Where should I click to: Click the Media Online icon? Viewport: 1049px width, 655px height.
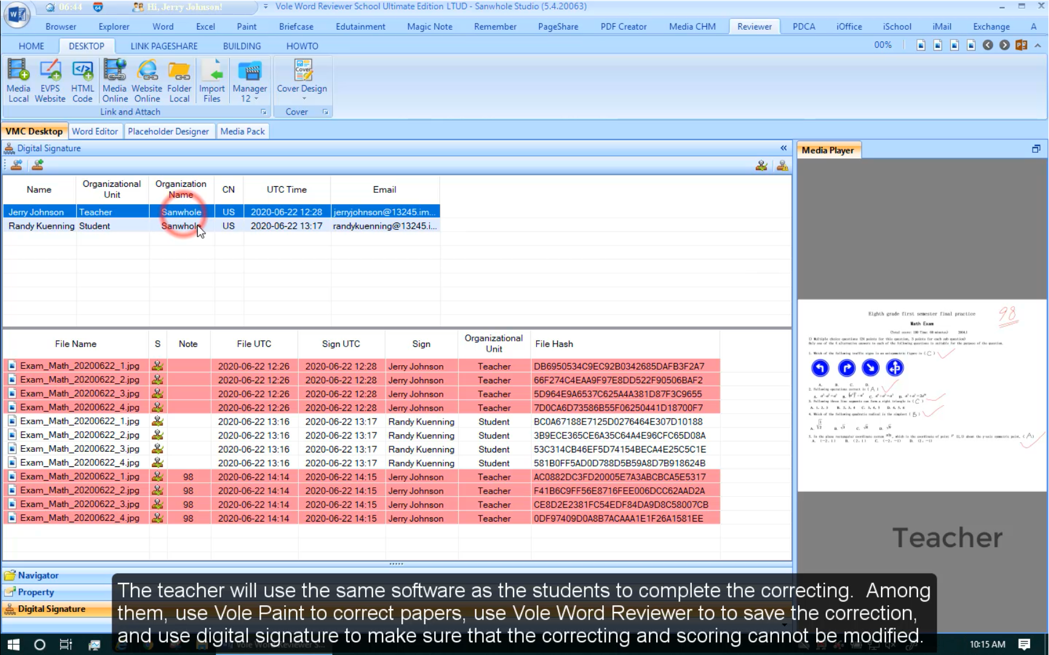115,81
